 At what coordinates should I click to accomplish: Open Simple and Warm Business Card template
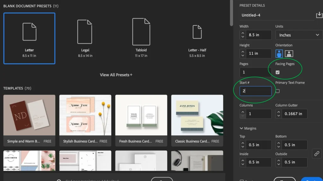click(x=29, y=120)
